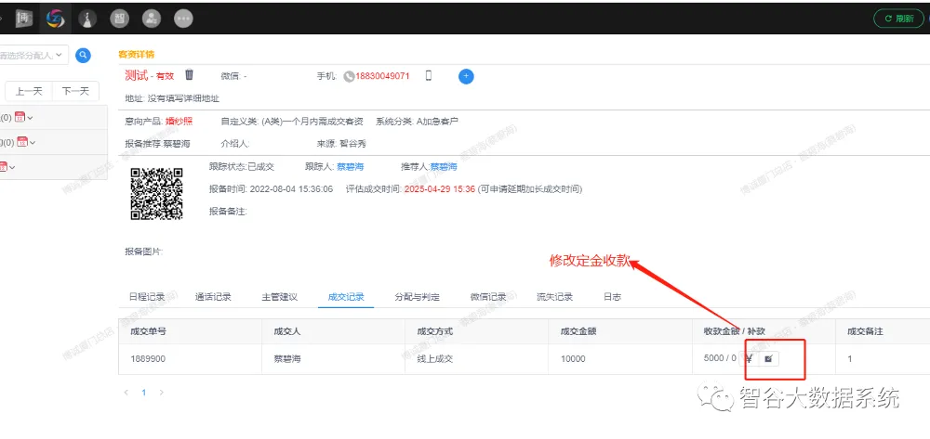Open the 流失记录 tab
This screenshot has height=439, width=930.
point(554,297)
